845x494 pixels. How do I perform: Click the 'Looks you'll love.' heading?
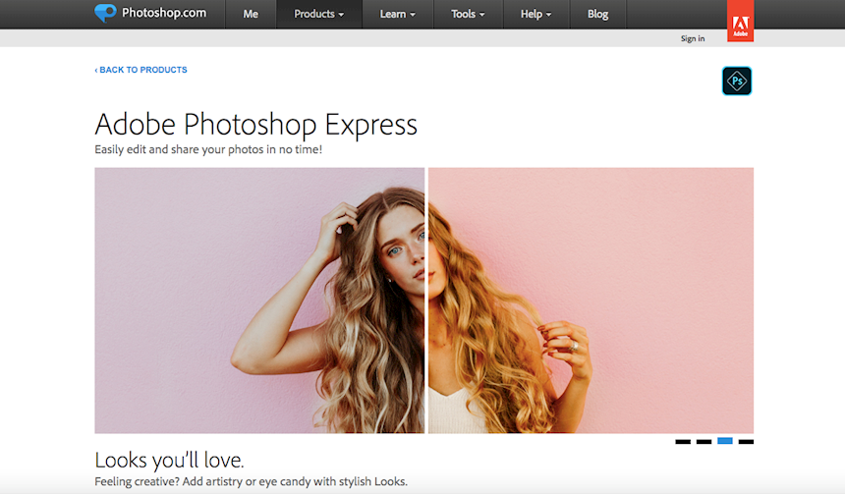[x=169, y=460]
